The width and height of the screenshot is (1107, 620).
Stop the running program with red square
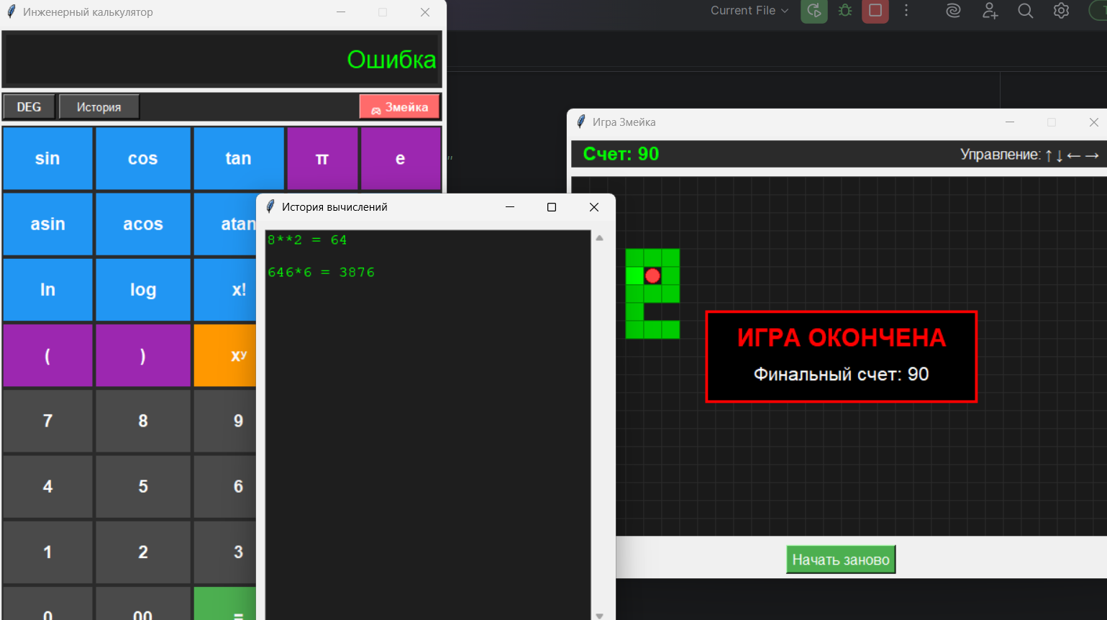[x=875, y=11]
